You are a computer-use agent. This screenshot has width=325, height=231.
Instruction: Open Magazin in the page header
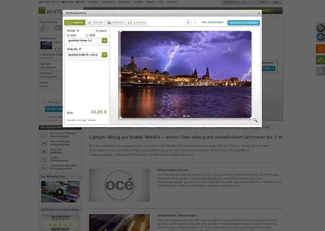pos(151,2)
